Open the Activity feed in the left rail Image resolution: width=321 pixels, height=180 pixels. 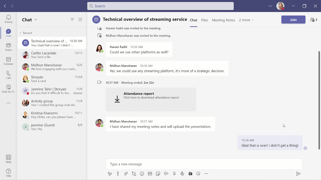coord(8,17)
